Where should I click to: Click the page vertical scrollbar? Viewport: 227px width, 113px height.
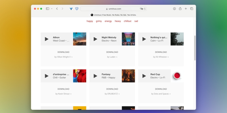pyautogui.click(x=195, y=48)
